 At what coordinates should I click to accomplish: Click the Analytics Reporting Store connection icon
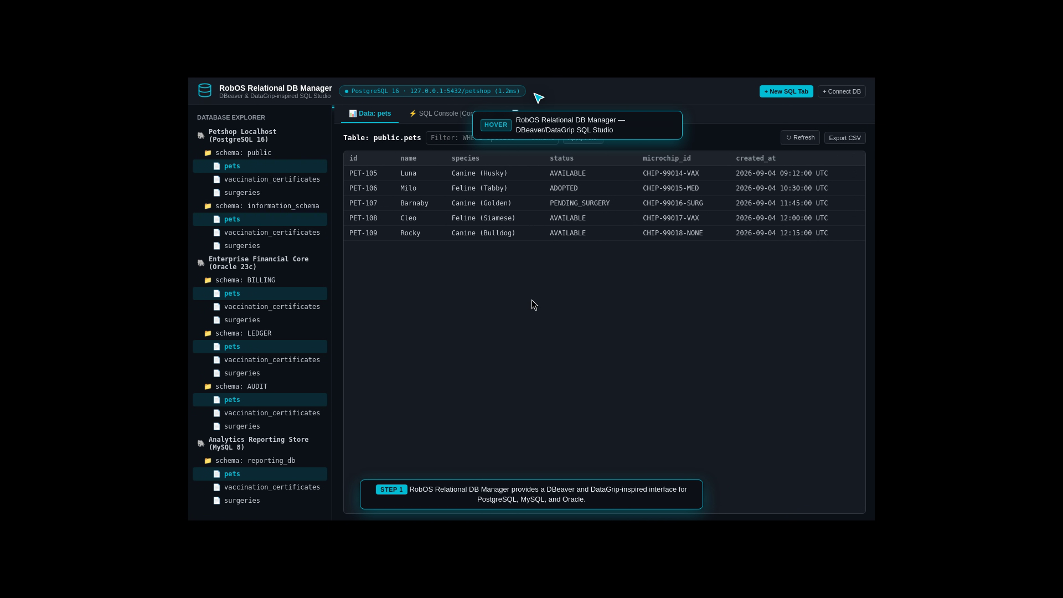pyautogui.click(x=201, y=444)
